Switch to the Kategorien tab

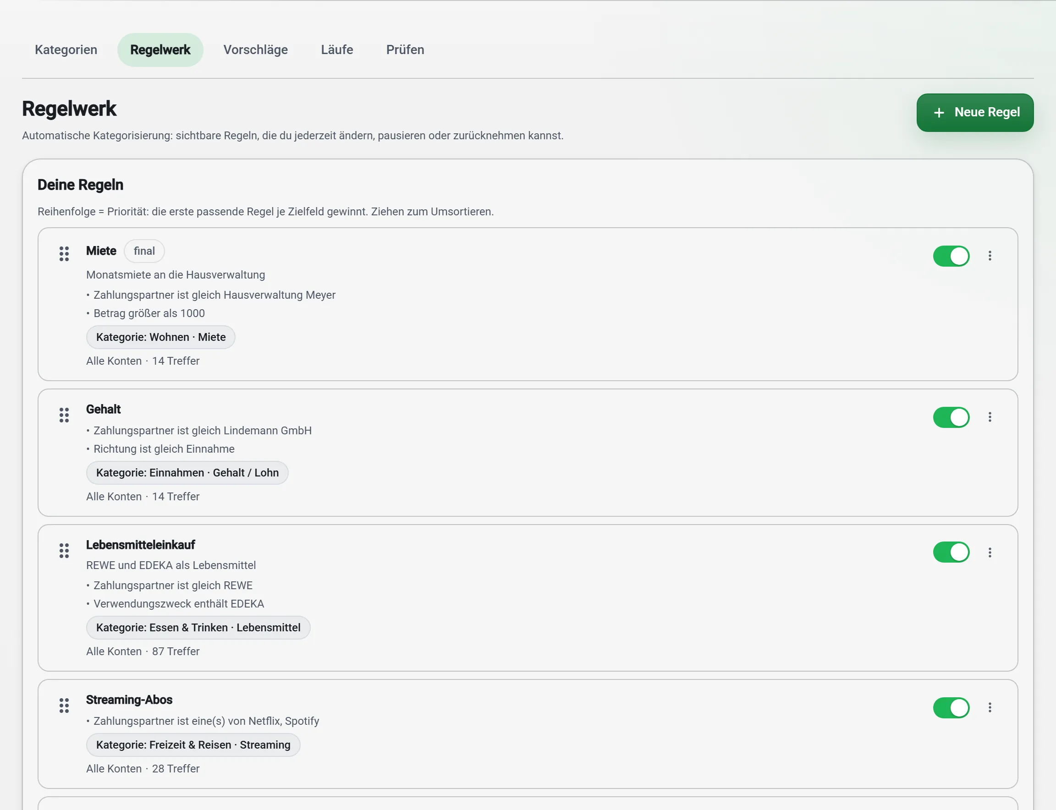[66, 49]
